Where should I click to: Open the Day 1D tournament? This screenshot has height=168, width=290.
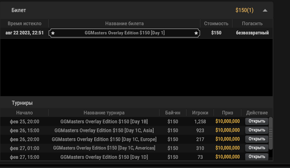click(x=257, y=157)
